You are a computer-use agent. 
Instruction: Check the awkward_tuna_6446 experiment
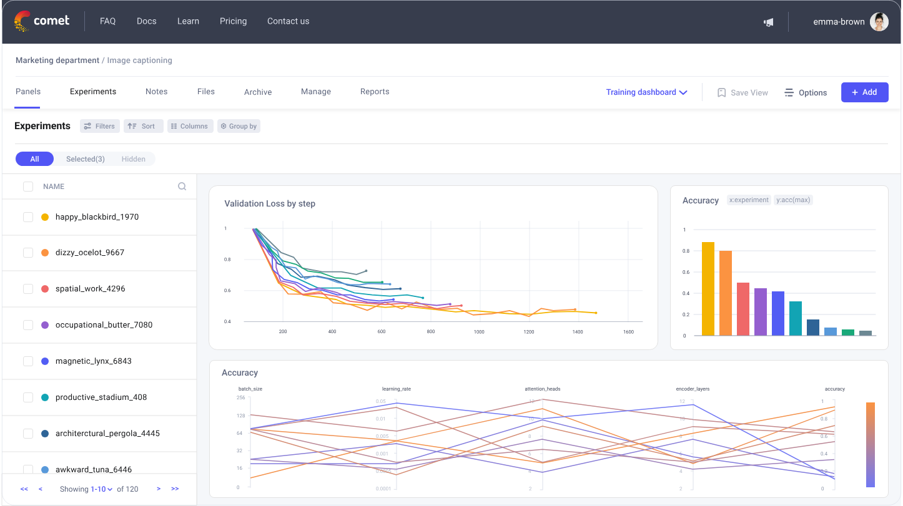click(x=28, y=469)
